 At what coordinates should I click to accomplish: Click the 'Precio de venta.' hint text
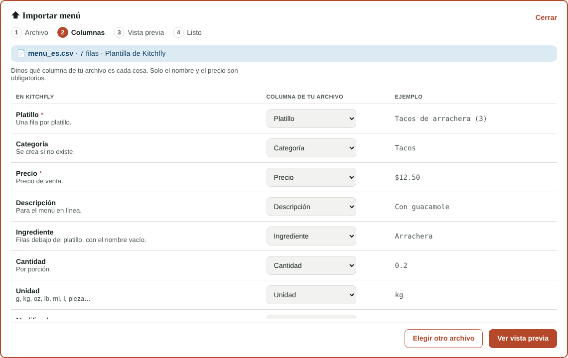39,181
